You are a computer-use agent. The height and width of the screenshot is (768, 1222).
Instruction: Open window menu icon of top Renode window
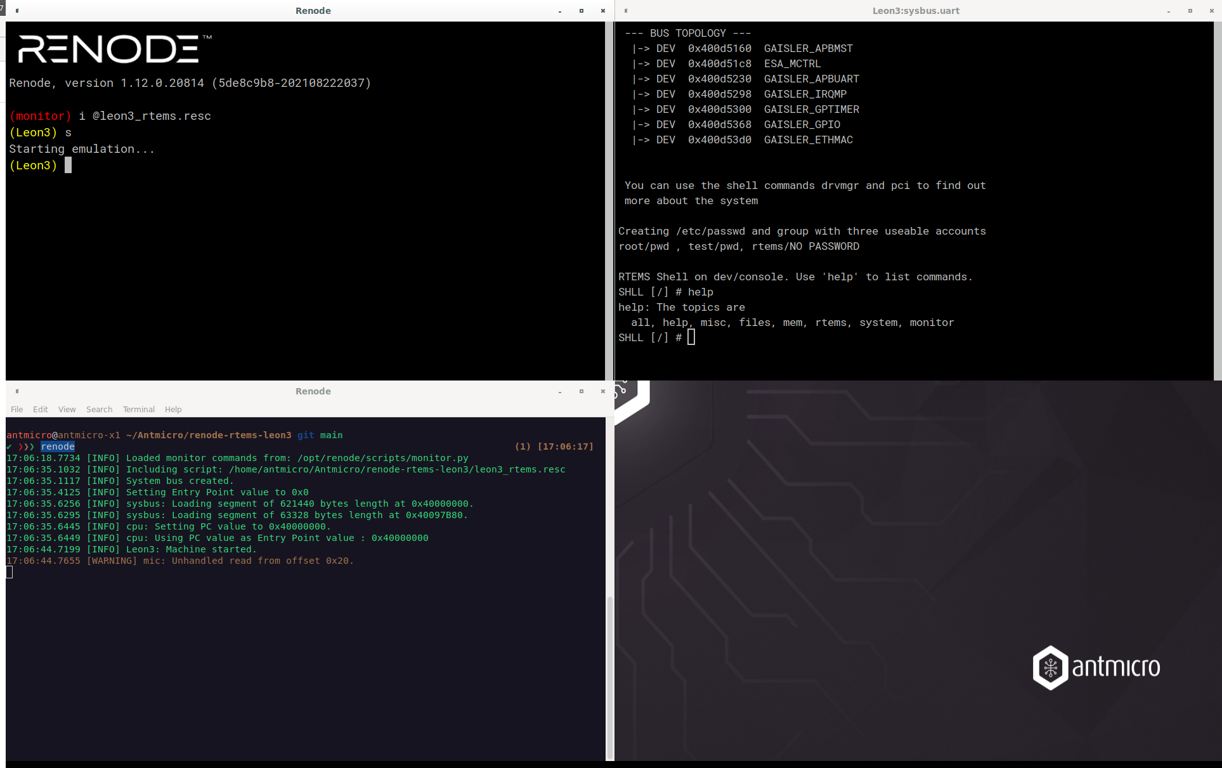click(17, 11)
